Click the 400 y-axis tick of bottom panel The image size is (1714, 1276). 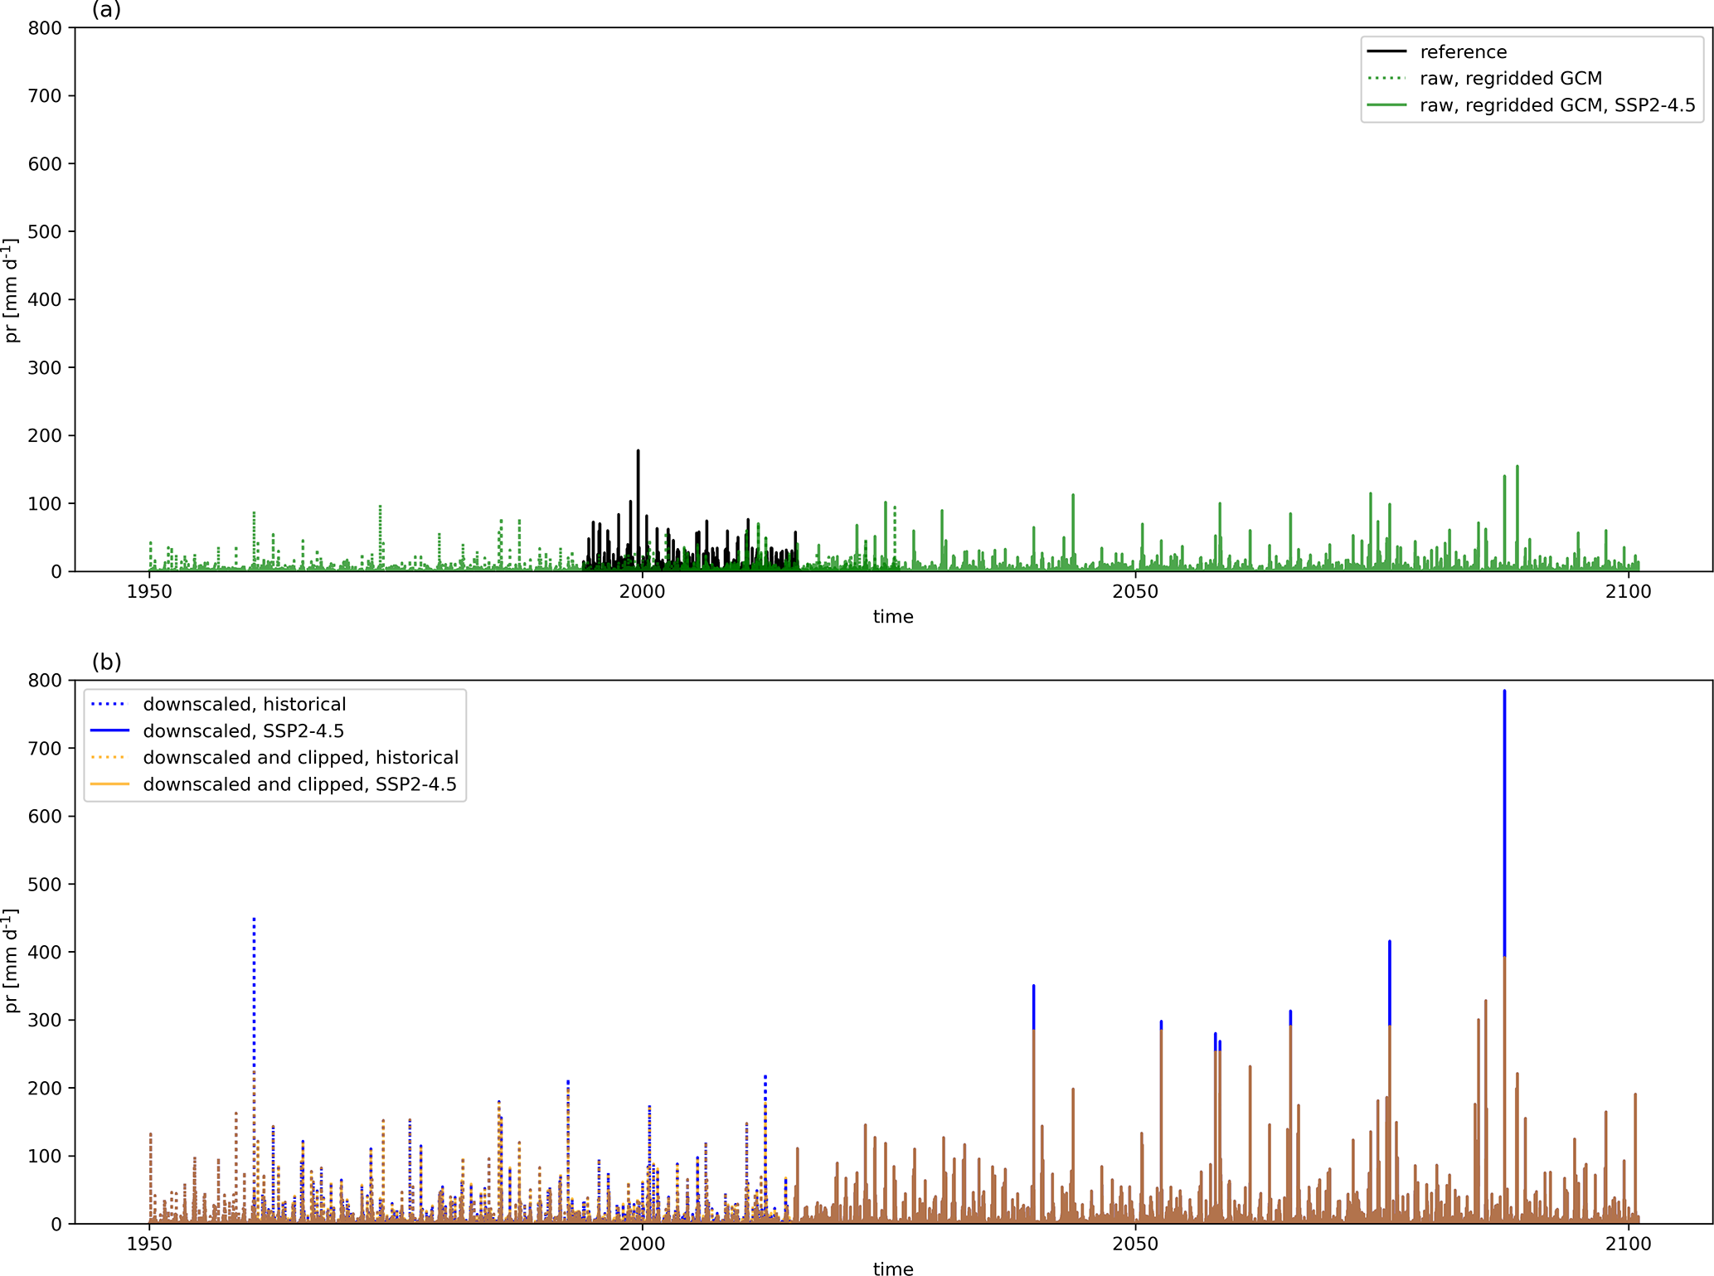[x=45, y=952]
